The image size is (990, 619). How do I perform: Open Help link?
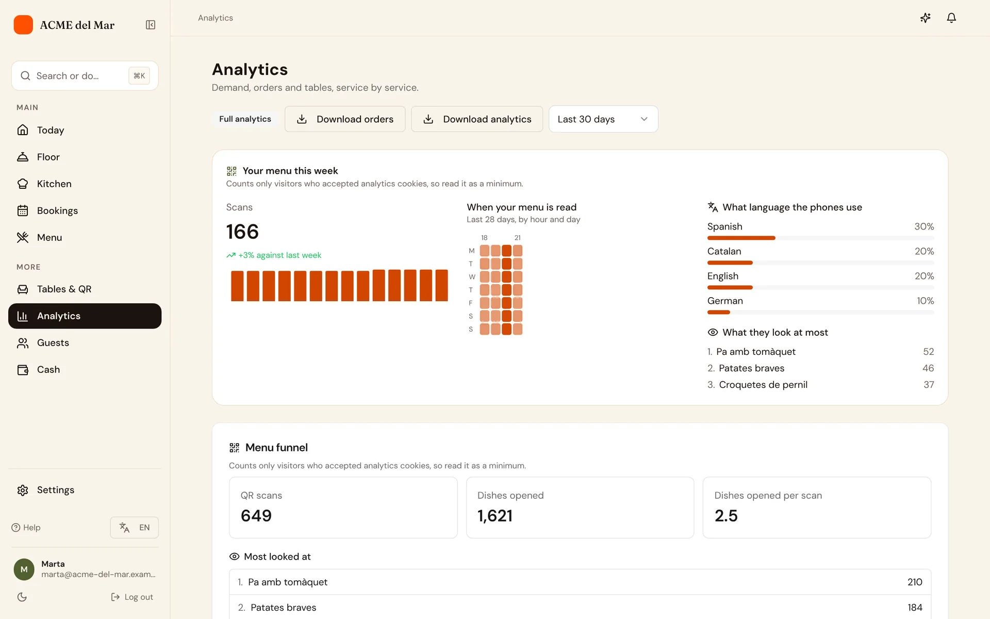coord(26,527)
